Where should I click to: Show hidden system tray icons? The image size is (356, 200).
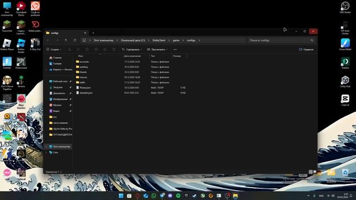coord(308,196)
